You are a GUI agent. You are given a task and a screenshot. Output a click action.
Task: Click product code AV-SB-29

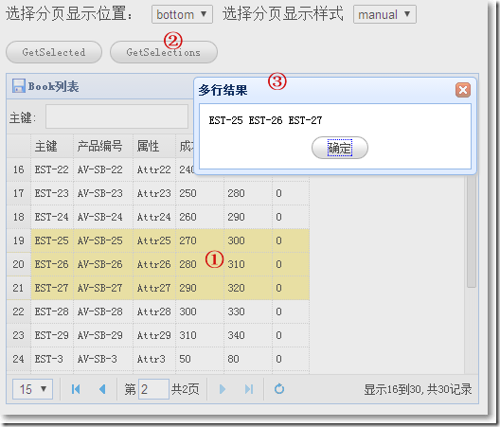point(99,335)
